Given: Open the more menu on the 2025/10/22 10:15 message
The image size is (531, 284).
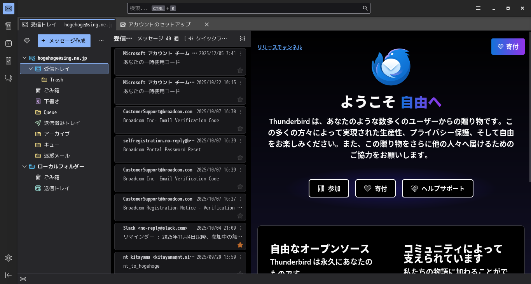Looking at the screenshot, I should [x=240, y=83].
